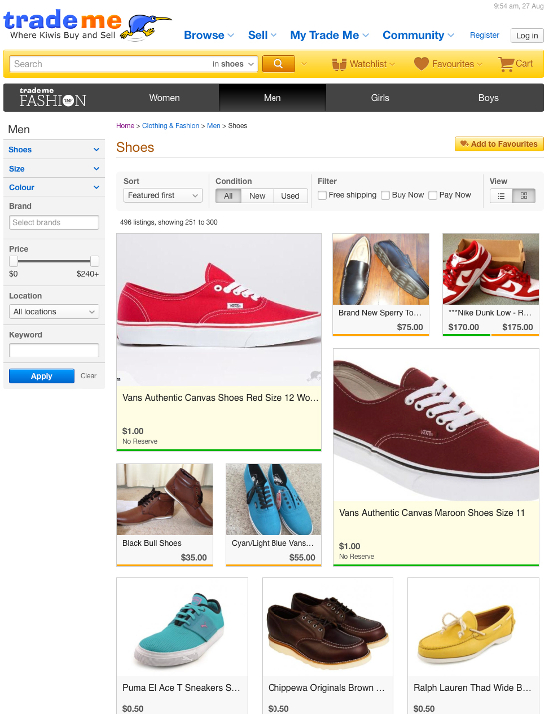Go to Home breadcrumb link
Viewport: 549px width, 714px height.
(x=125, y=125)
